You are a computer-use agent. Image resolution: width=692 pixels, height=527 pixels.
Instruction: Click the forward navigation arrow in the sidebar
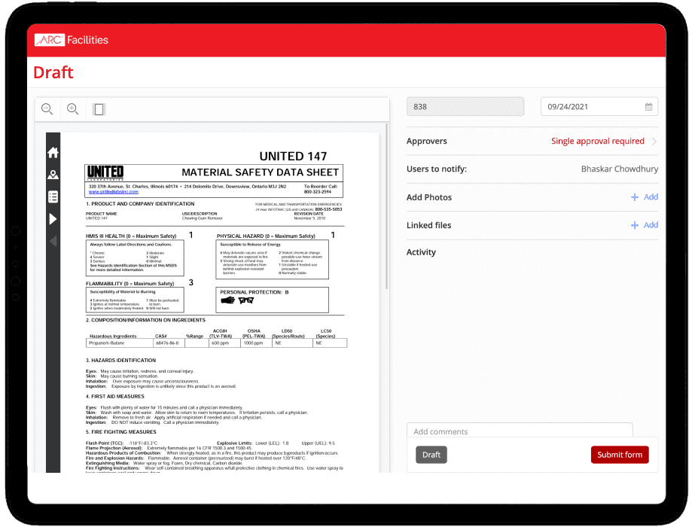pyautogui.click(x=52, y=220)
